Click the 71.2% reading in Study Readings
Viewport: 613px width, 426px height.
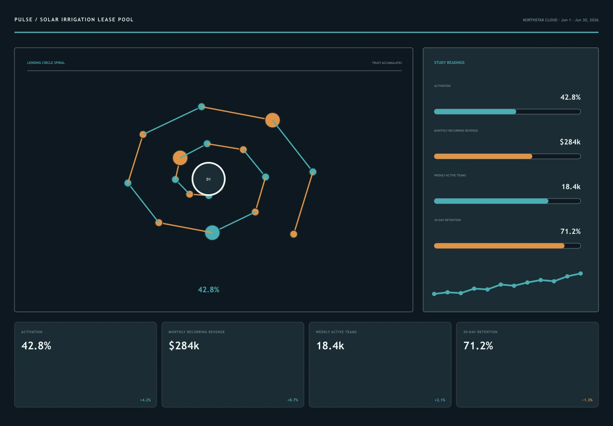coord(570,231)
